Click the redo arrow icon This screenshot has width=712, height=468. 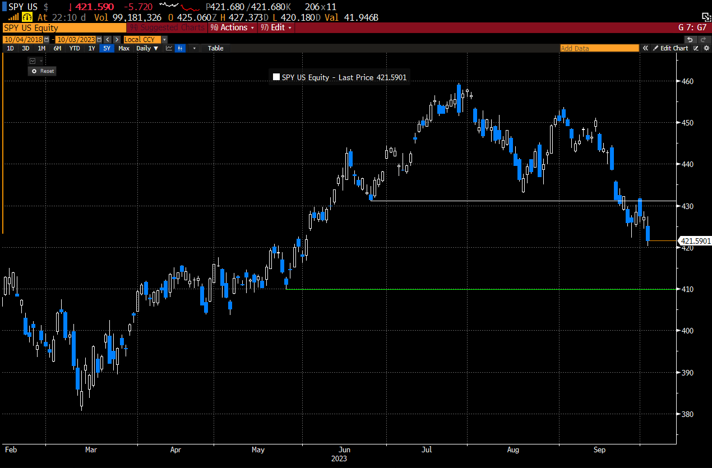(702, 40)
